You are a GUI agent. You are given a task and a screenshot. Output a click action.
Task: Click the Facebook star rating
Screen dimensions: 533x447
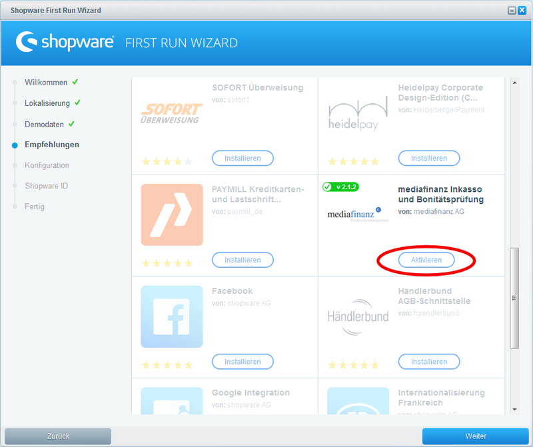tap(167, 365)
